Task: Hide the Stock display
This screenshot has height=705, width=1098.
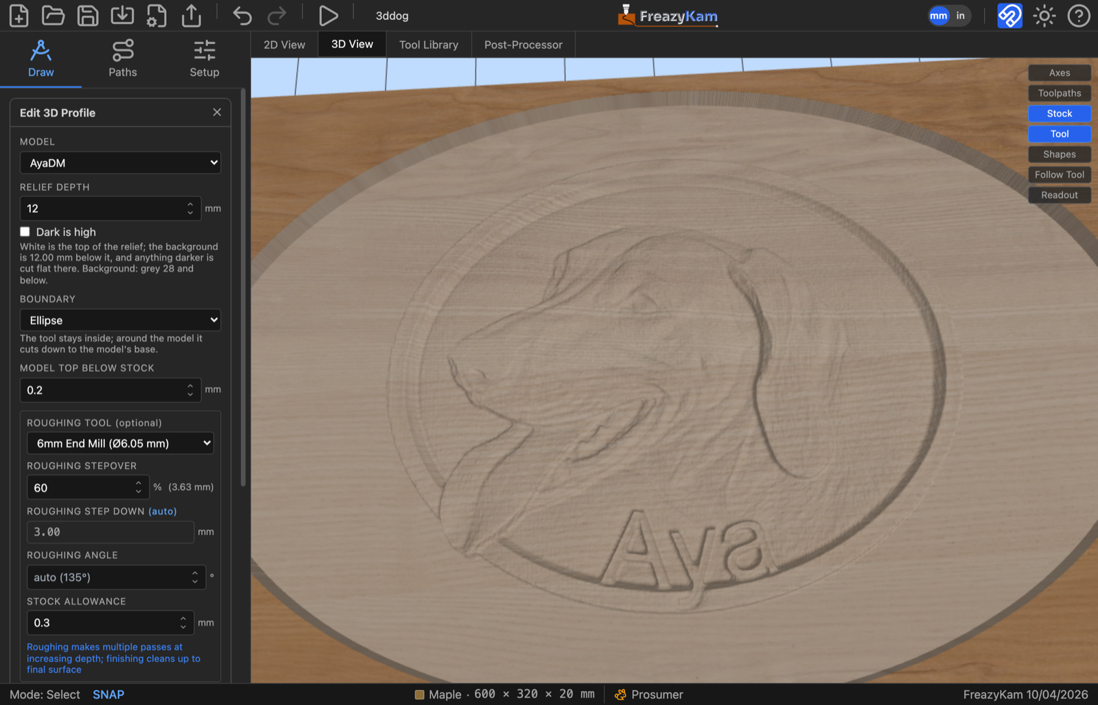Action: click(1060, 114)
